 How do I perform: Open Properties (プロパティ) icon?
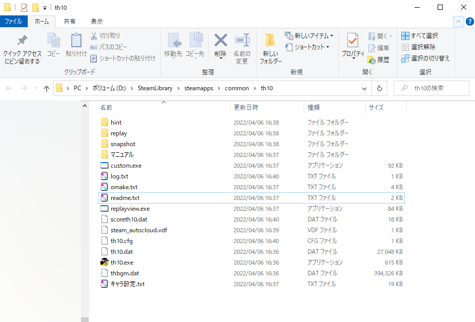pos(353,41)
